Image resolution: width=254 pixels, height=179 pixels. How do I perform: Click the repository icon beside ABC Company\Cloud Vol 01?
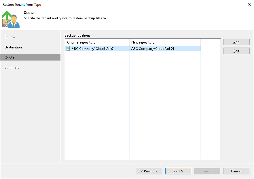pos(68,48)
